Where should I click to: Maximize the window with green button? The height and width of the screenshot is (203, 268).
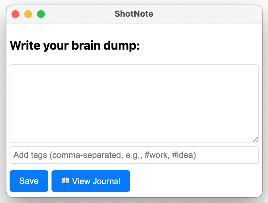click(x=41, y=14)
